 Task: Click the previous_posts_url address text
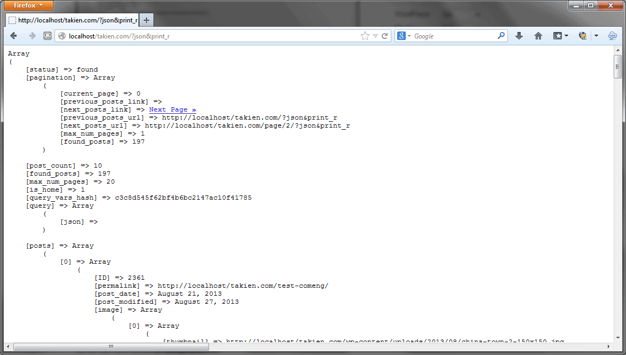coord(250,117)
